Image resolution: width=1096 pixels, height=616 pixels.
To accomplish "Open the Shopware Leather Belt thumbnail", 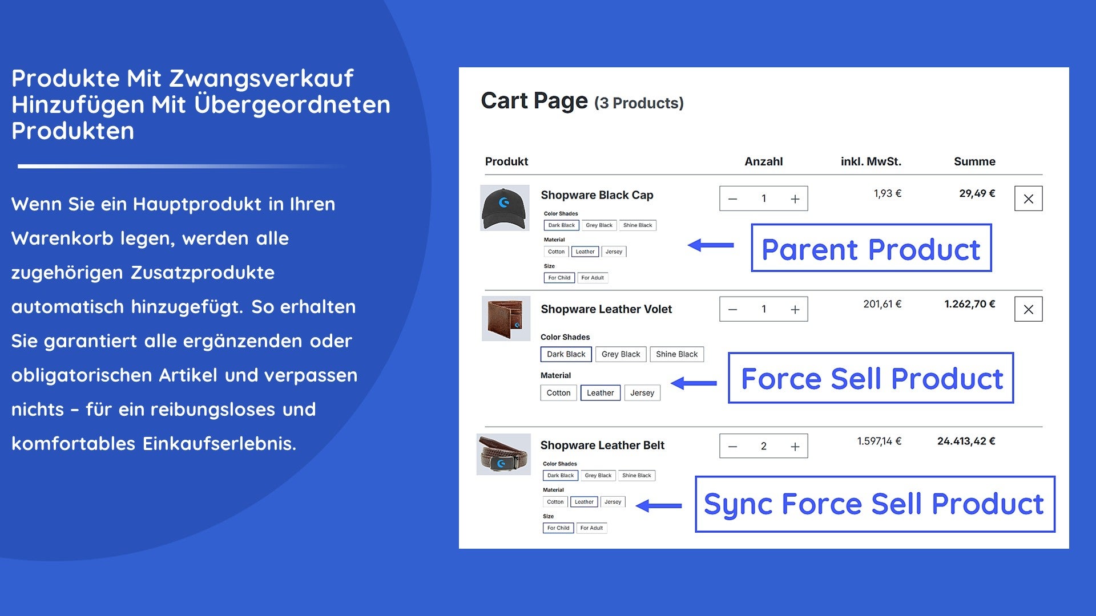I will point(503,454).
